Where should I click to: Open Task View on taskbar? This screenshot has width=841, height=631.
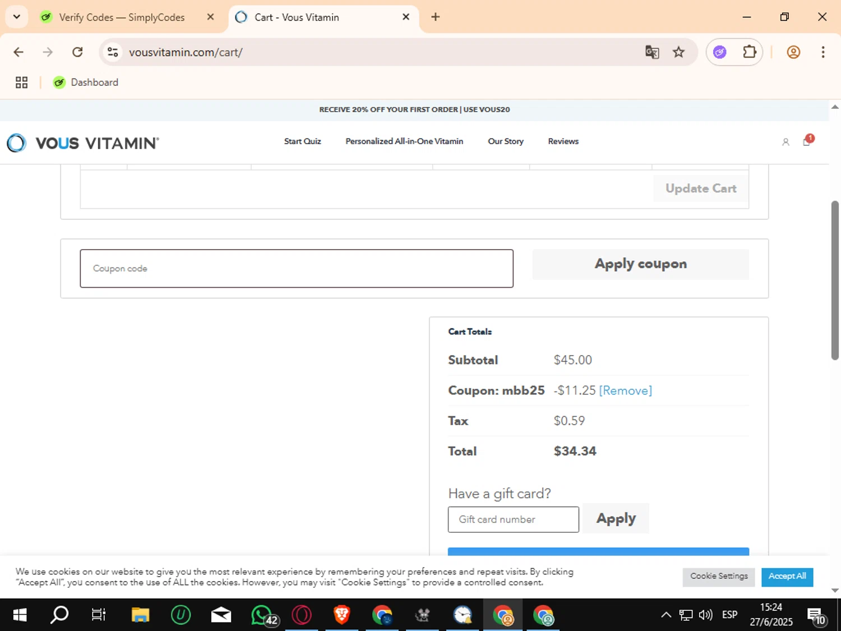pos(99,615)
